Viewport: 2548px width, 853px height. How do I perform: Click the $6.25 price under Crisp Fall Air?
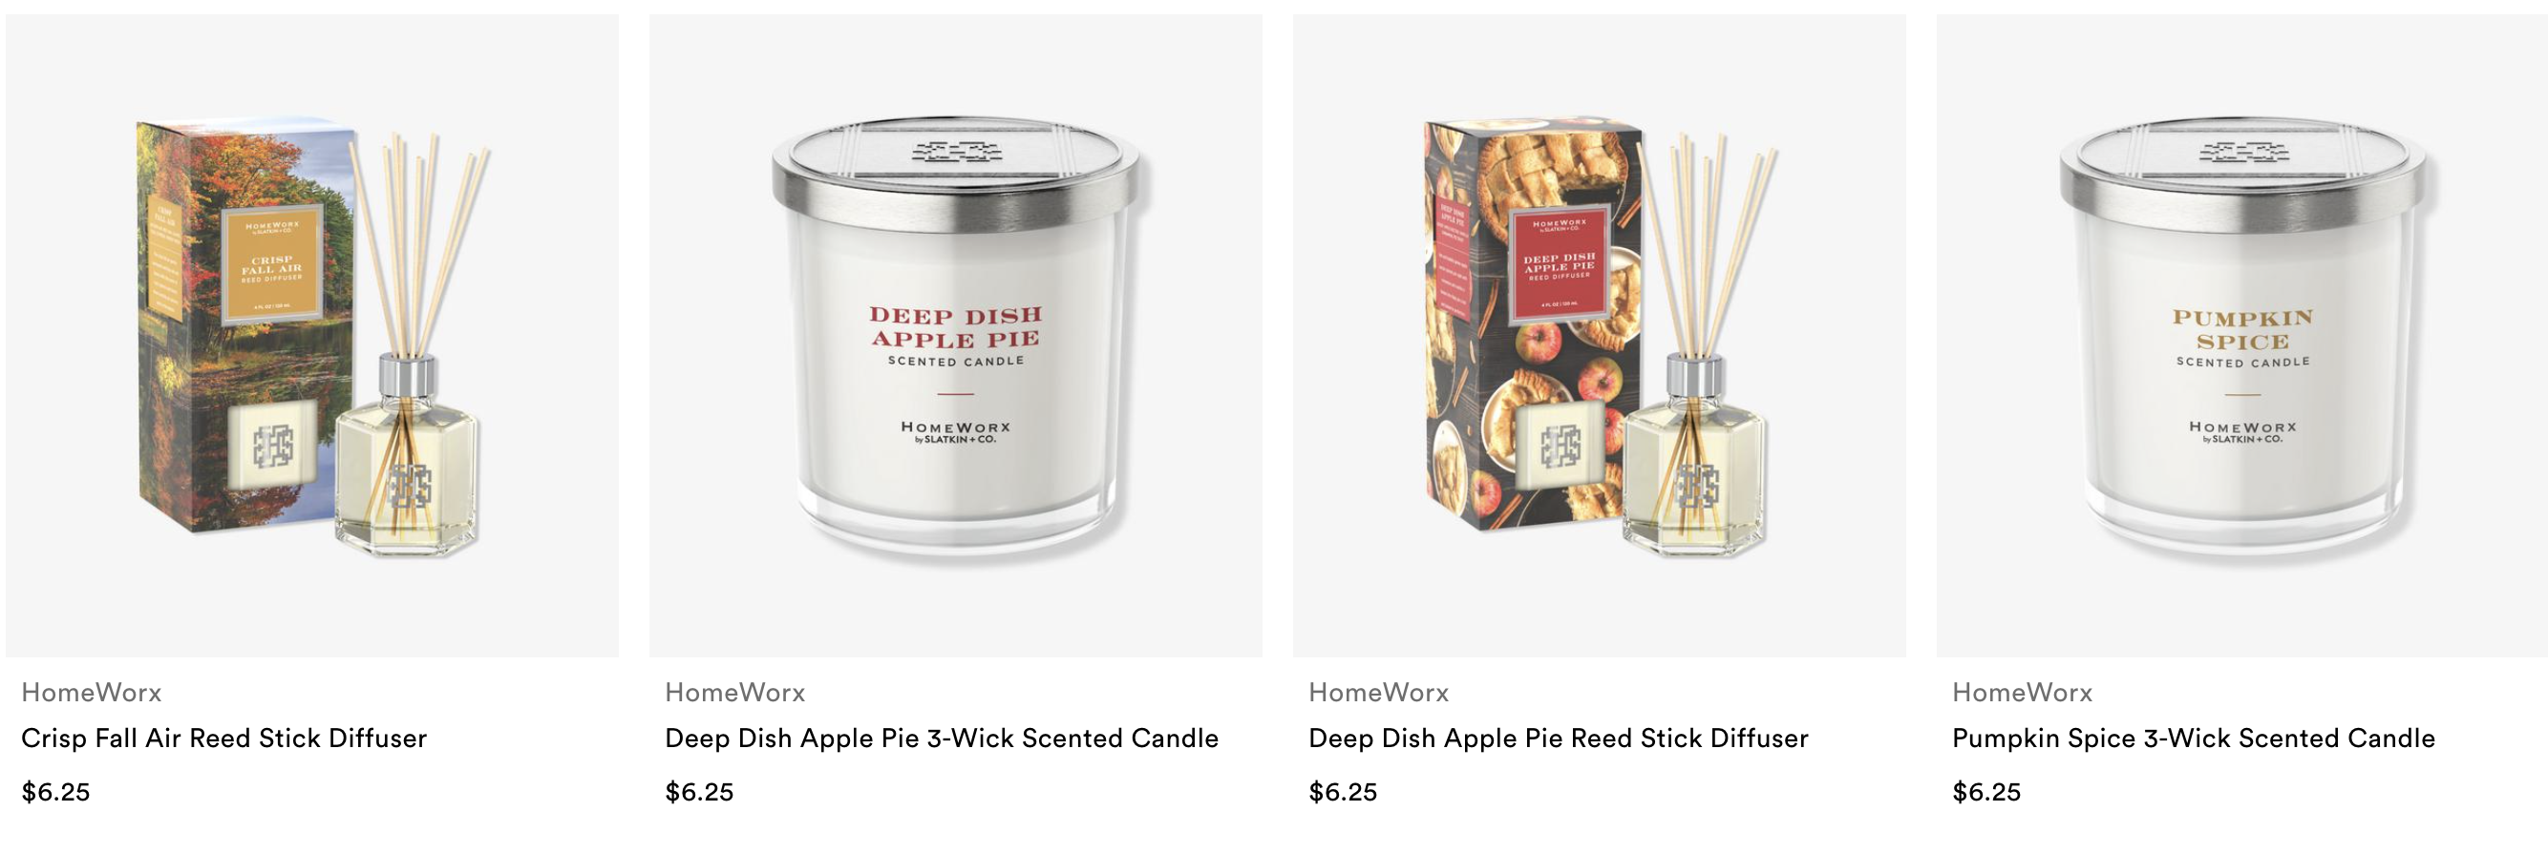(x=56, y=792)
